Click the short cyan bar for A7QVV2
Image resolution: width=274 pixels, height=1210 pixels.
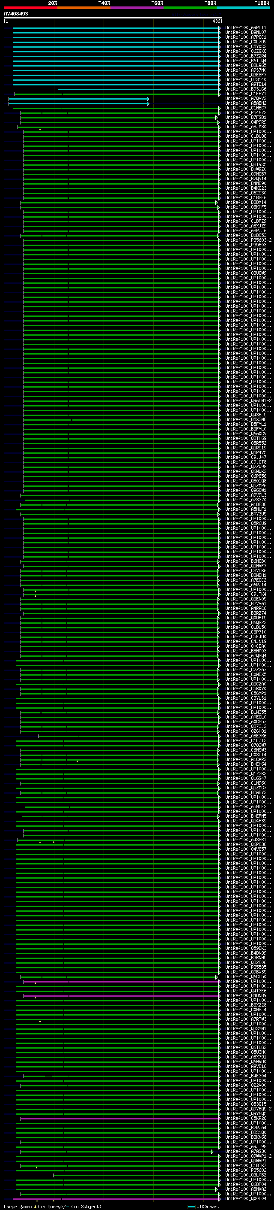(x=79, y=99)
